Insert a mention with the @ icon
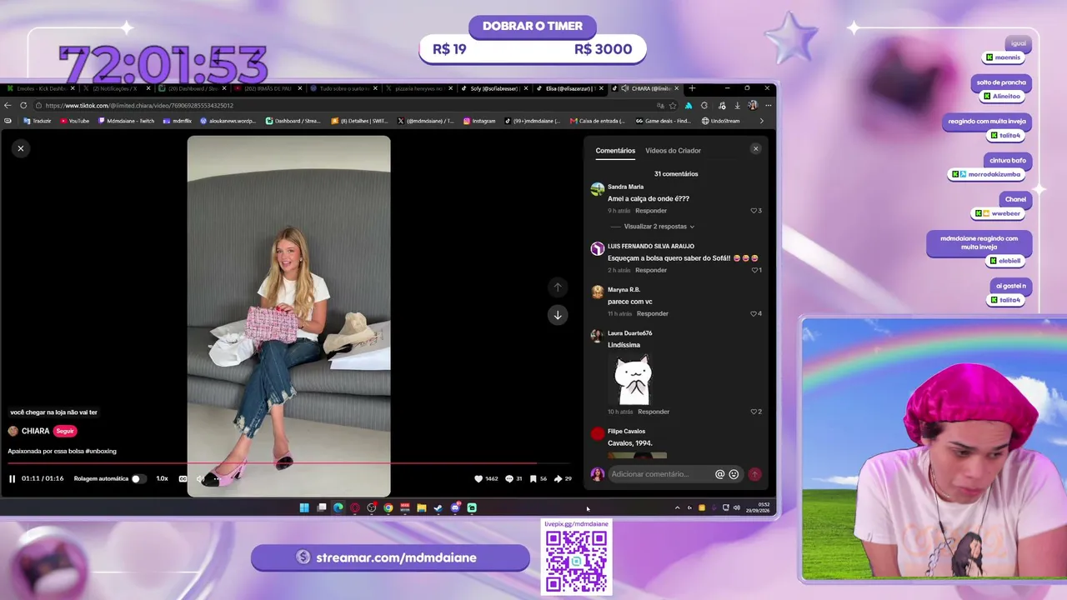 pos(719,474)
